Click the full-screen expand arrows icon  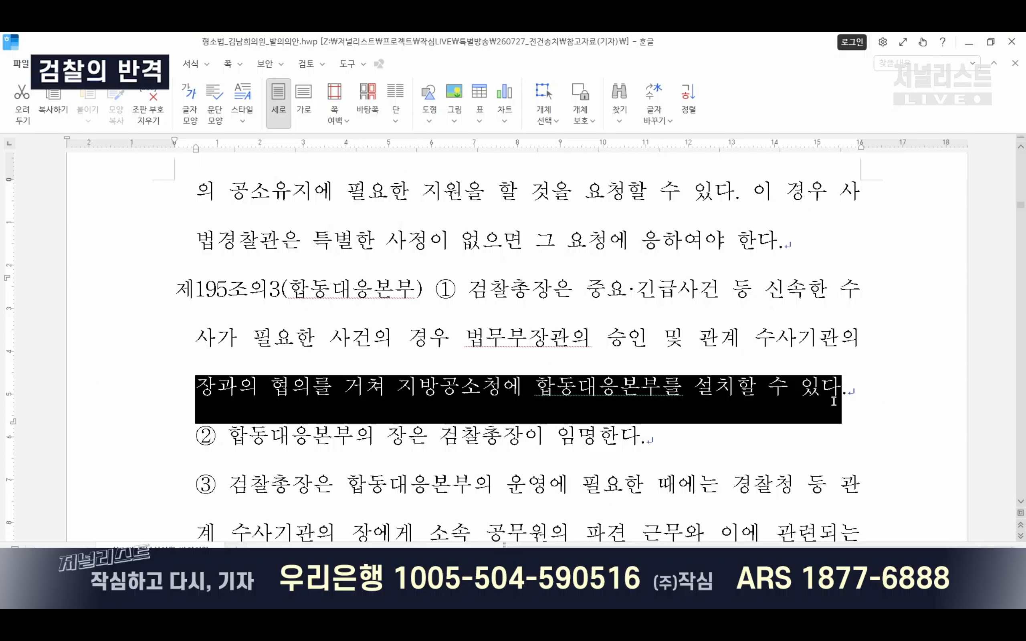903,42
